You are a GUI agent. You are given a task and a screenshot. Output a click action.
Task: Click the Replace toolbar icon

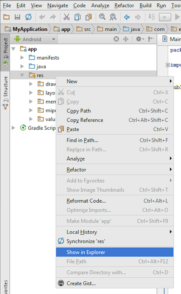click(x=113, y=17)
